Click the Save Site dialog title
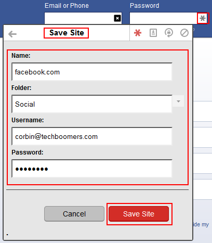212x243 pixels. [x=67, y=33]
